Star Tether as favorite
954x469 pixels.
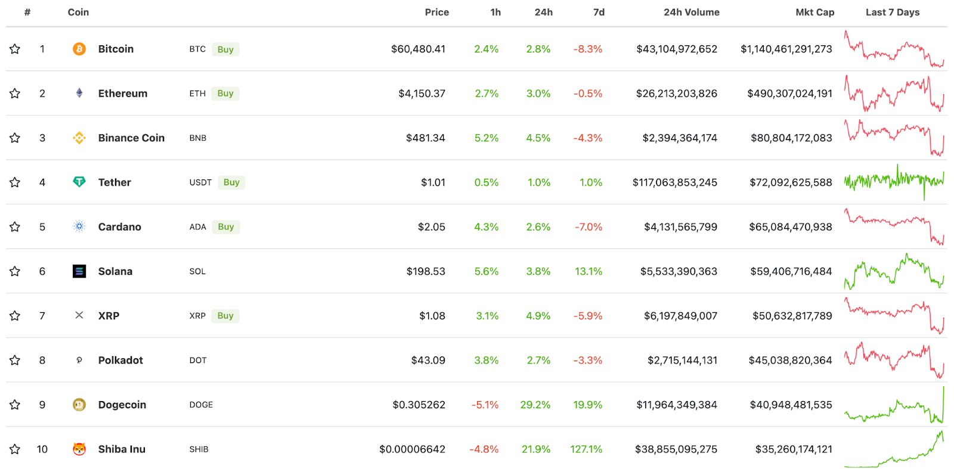pyautogui.click(x=15, y=182)
